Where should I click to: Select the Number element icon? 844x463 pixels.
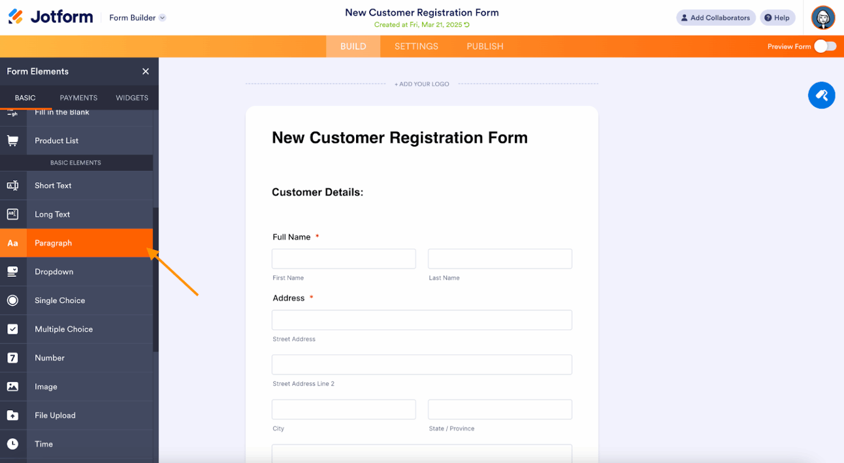coord(13,358)
